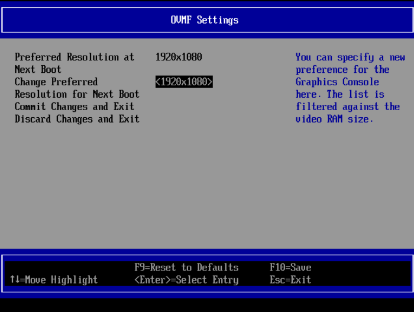Click the plain 1920x1080 current resolution value

(x=179, y=57)
